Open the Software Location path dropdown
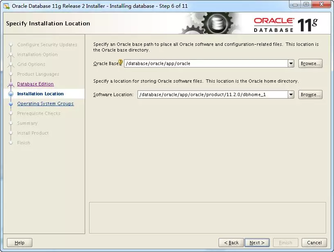The height and width of the screenshot is (252, 334). (x=291, y=94)
